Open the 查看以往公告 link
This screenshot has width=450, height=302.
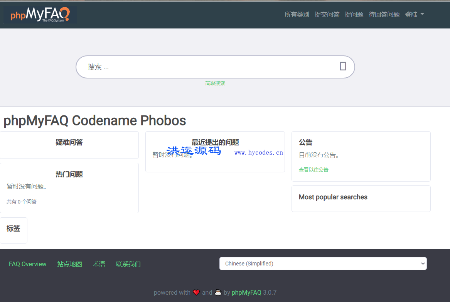[313, 170]
